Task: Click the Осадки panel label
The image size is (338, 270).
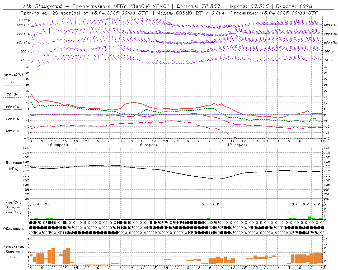Action: (x=14, y=207)
